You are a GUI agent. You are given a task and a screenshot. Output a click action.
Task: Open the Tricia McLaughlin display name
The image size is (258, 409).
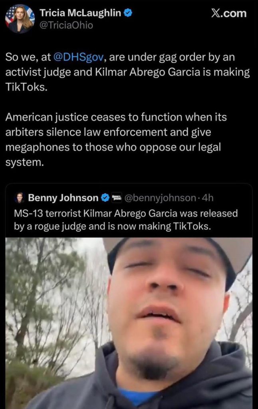click(x=80, y=13)
